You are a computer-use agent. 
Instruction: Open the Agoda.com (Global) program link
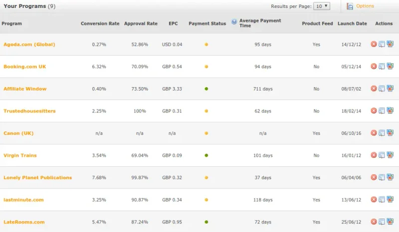point(29,44)
